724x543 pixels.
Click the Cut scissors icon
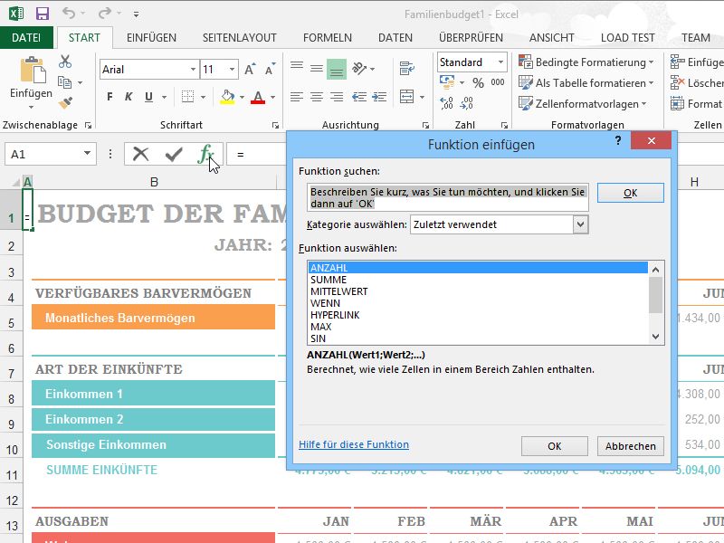pos(65,61)
